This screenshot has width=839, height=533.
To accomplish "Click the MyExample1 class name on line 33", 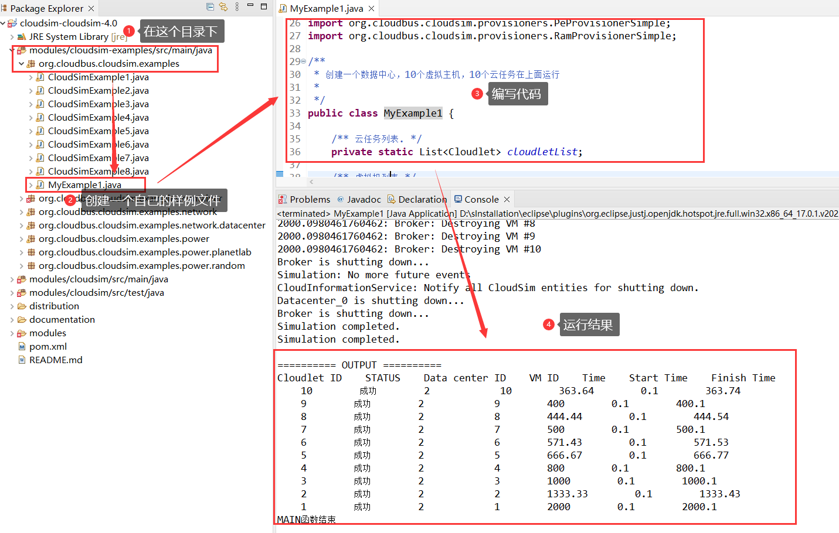I will [x=413, y=113].
